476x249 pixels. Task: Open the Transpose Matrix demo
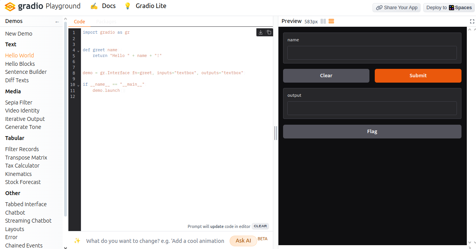[x=26, y=158]
